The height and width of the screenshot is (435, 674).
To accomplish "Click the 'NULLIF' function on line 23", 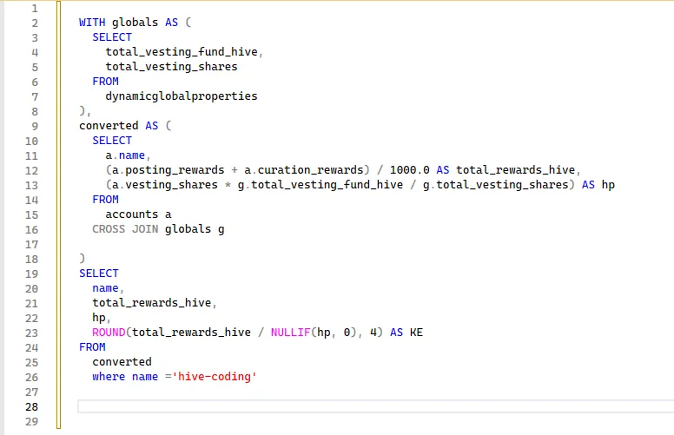I will point(291,333).
